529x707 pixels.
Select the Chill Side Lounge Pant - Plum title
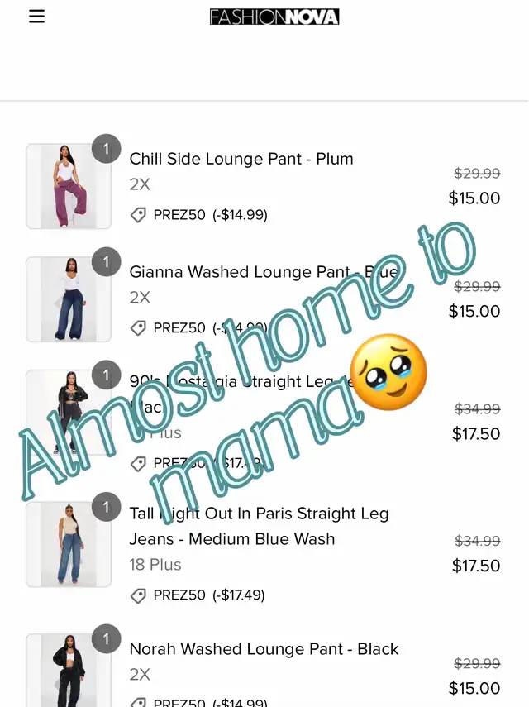coord(241,159)
